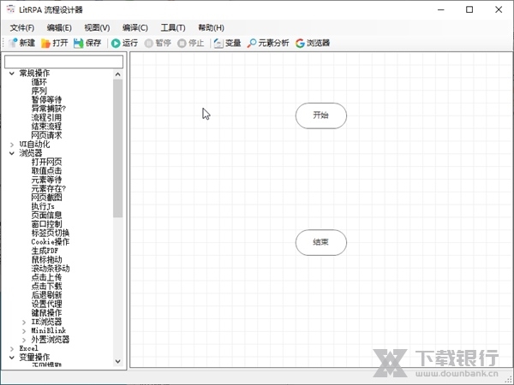The height and width of the screenshot is (385, 514).
Task: Select the 取值点击 activity
Action: coord(46,170)
